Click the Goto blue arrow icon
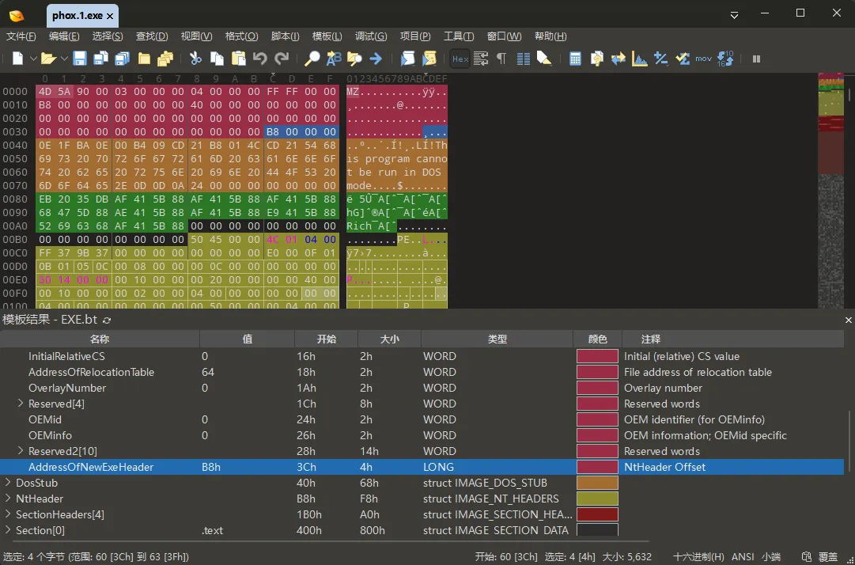This screenshot has height=565, width=855. point(376,59)
